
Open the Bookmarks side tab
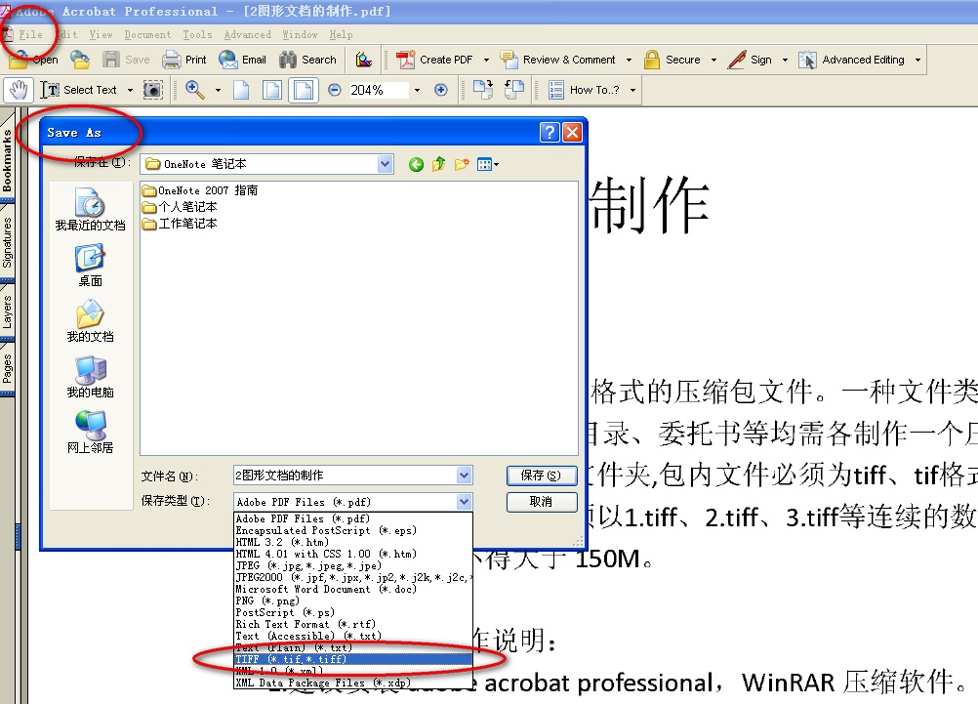(7, 161)
